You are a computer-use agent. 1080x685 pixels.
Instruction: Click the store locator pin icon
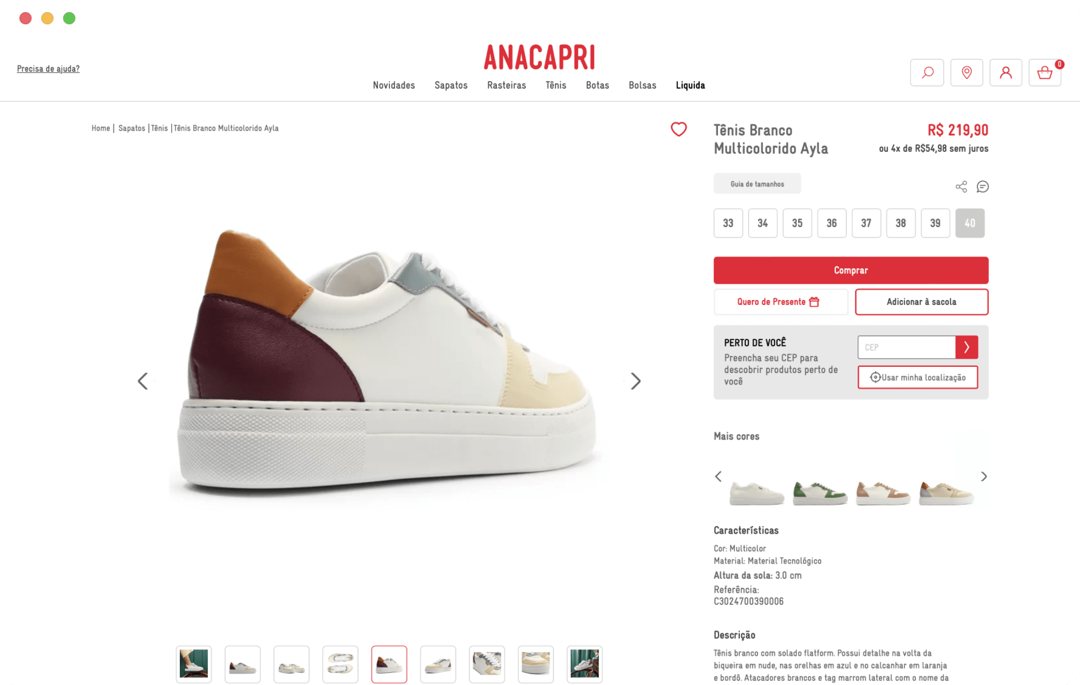967,72
